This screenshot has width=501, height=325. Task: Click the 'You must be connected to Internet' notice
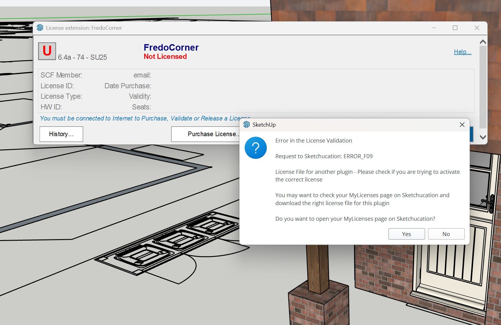coord(145,118)
